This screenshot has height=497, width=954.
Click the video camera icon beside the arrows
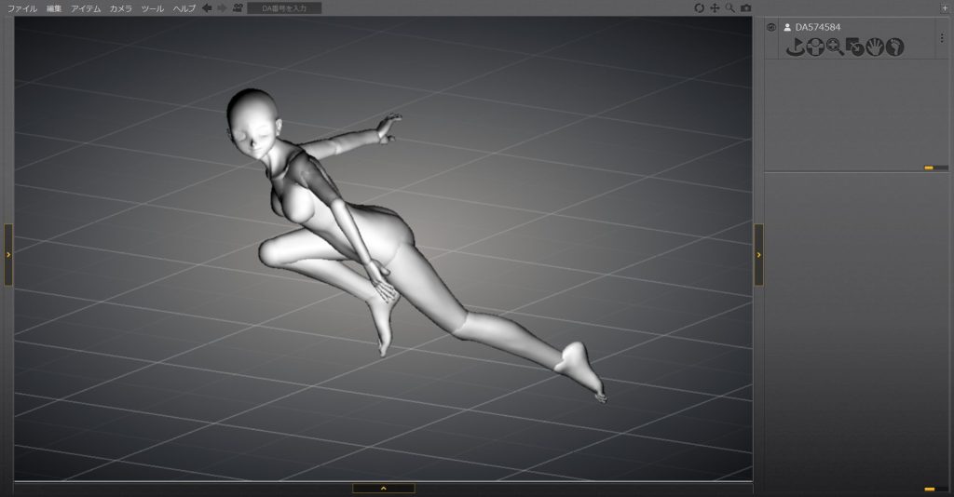point(238,7)
